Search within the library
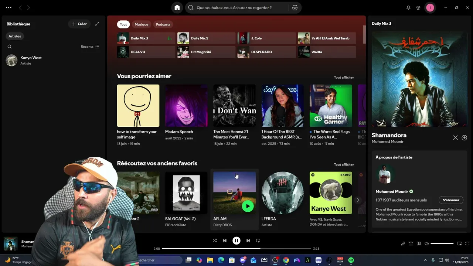The height and width of the screenshot is (266, 473). [x=10, y=47]
